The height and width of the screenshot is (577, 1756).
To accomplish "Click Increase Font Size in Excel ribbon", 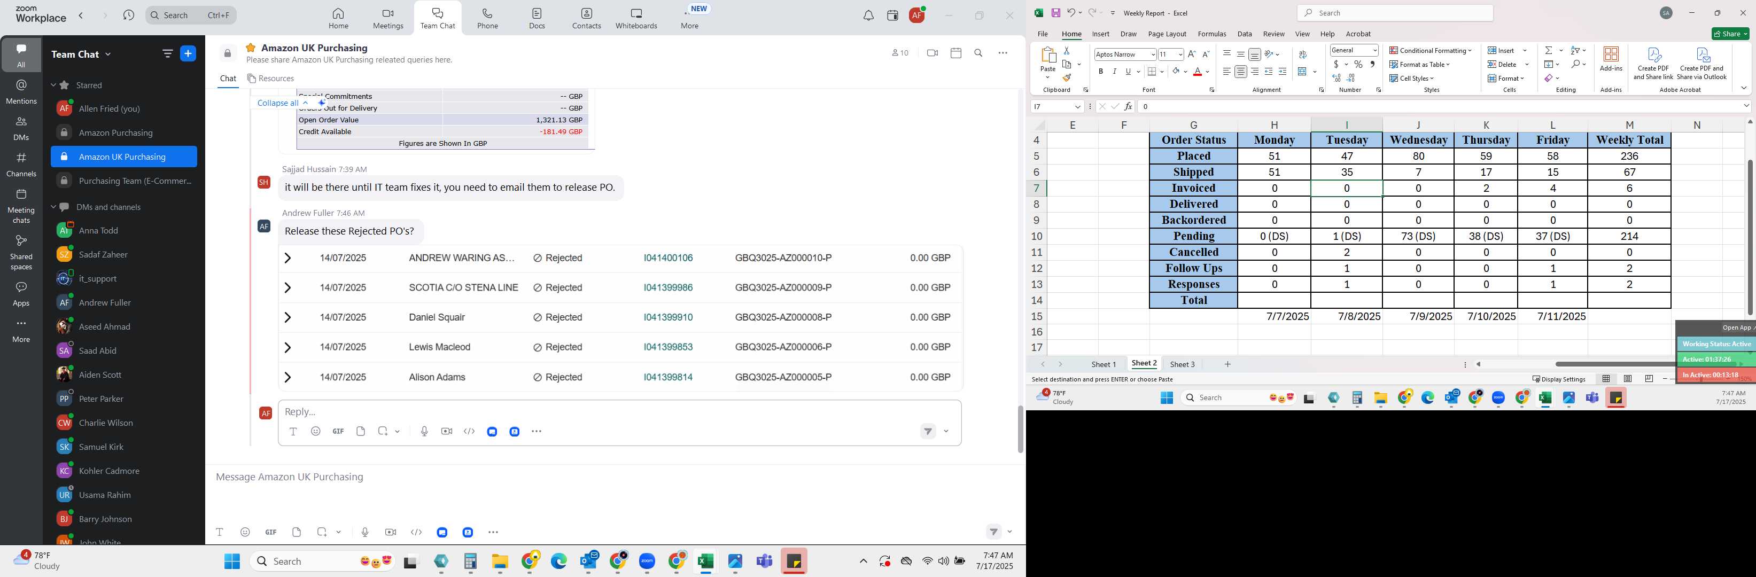I will (1192, 54).
